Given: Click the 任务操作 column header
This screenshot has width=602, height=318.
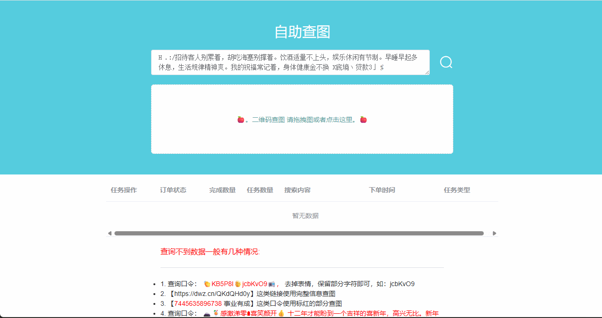Looking at the screenshot, I should pos(124,190).
